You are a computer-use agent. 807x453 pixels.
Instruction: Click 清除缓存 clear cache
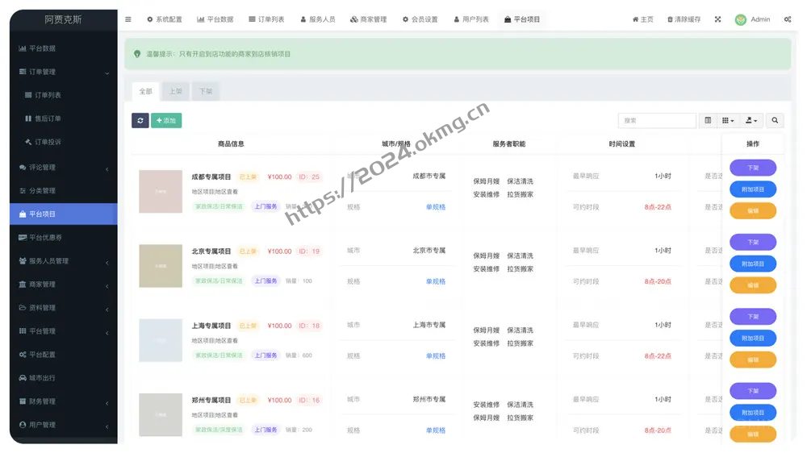pos(684,19)
